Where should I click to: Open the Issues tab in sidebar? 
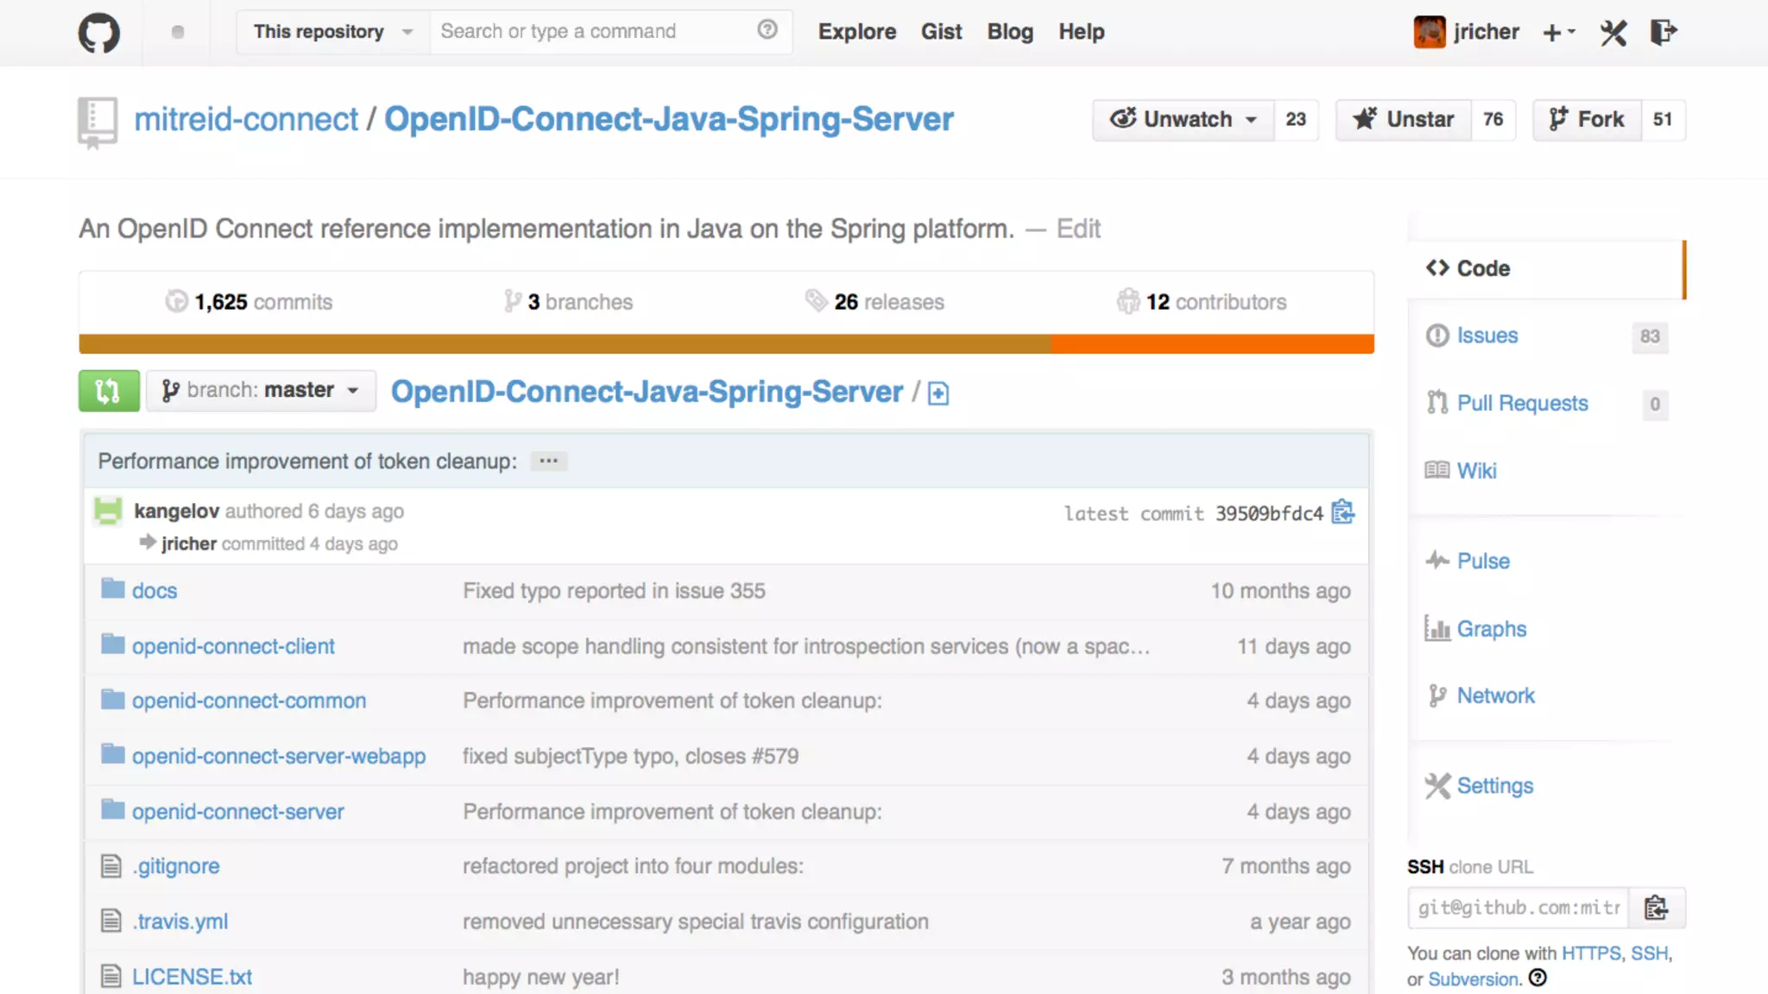click(x=1487, y=336)
